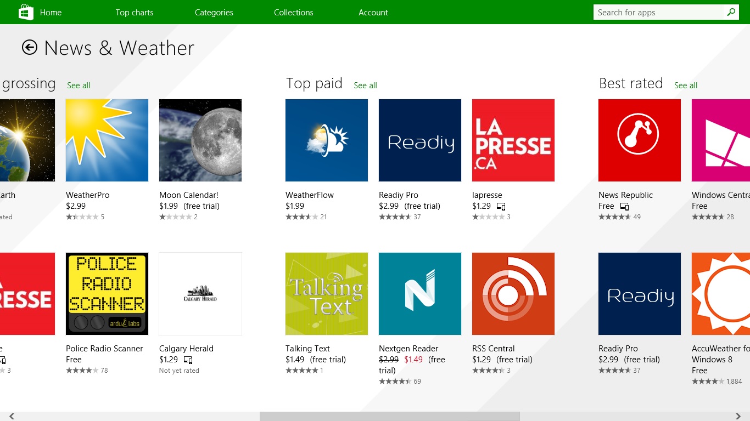Viewport: 750px width, 421px height.
Task: Click the Search for apps field
Action: [659, 12]
